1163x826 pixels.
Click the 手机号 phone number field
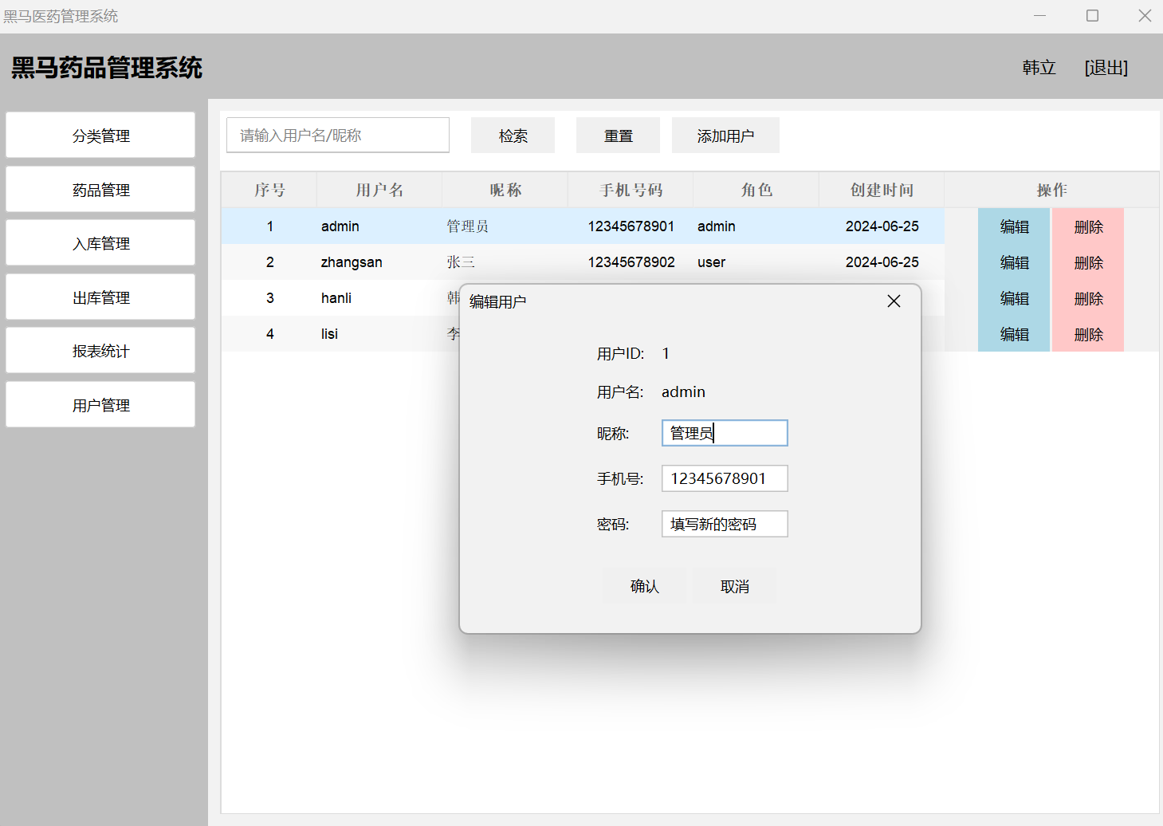(724, 478)
